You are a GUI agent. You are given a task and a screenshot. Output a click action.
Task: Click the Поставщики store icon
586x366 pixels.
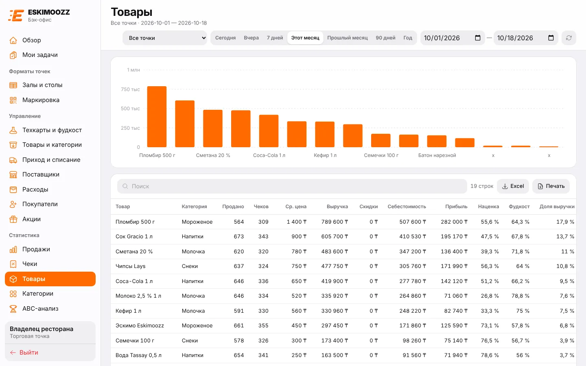[13, 174]
